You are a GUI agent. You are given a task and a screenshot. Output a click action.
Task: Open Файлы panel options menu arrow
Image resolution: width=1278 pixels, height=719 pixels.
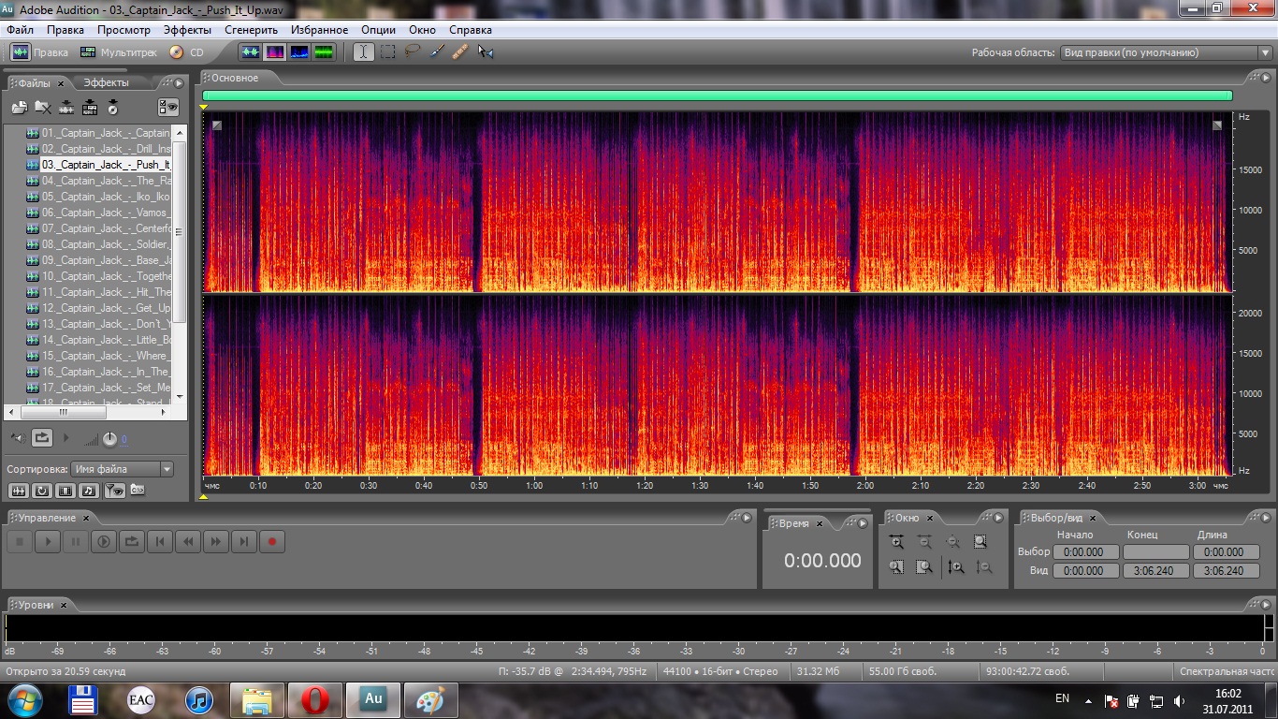180,83
